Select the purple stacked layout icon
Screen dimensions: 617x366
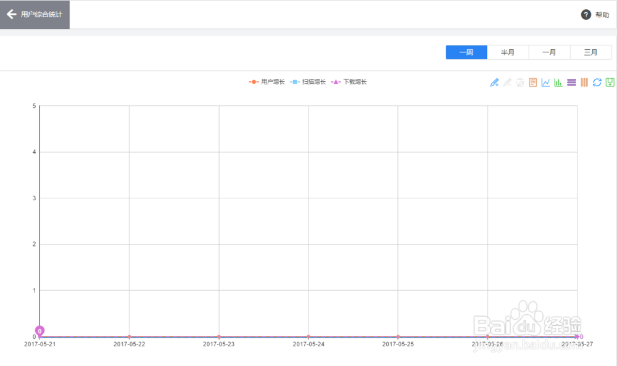coord(571,83)
